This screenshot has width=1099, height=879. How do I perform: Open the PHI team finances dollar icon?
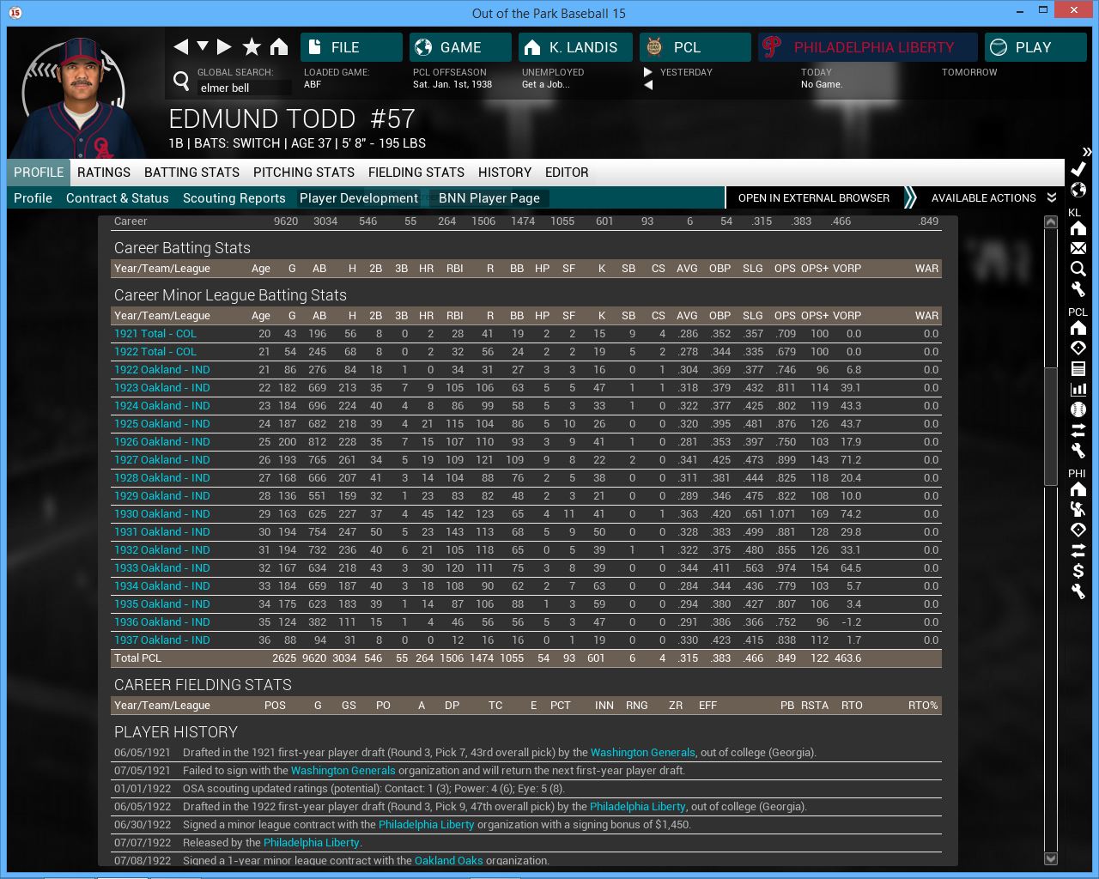tap(1078, 571)
